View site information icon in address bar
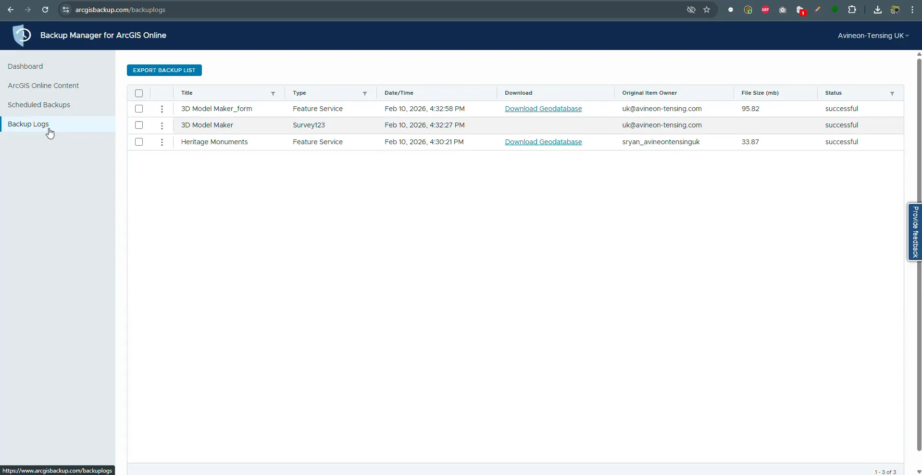Image resolution: width=922 pixels, height=475 pixels. [x=66, y=10]
